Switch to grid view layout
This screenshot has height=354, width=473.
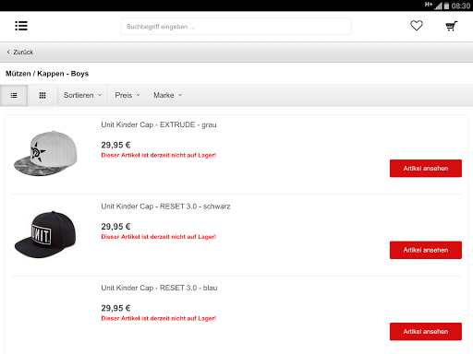(x=42, y=96)
